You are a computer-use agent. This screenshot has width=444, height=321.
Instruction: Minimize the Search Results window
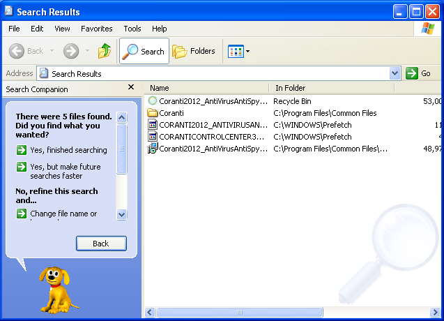(x=400, y=12)
